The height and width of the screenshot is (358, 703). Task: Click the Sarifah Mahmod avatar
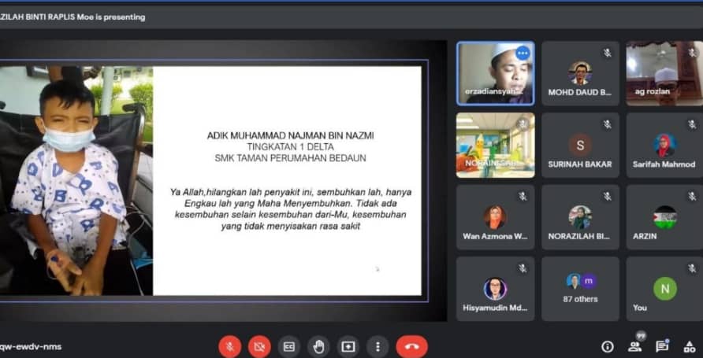click(664, 144)
